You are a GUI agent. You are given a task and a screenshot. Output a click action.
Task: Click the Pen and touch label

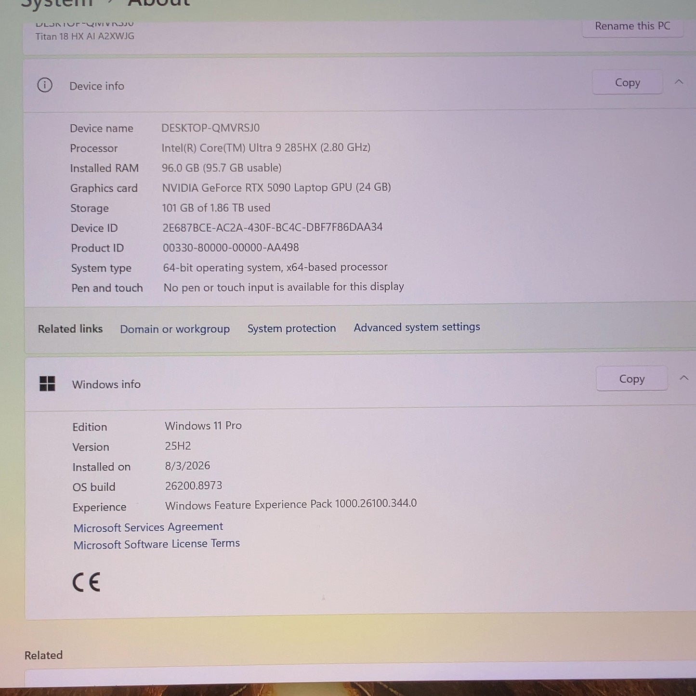pyautogui.click(x=107, y=288)
